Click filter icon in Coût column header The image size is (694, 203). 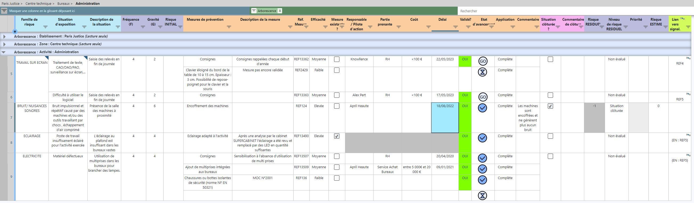point(428,27)
